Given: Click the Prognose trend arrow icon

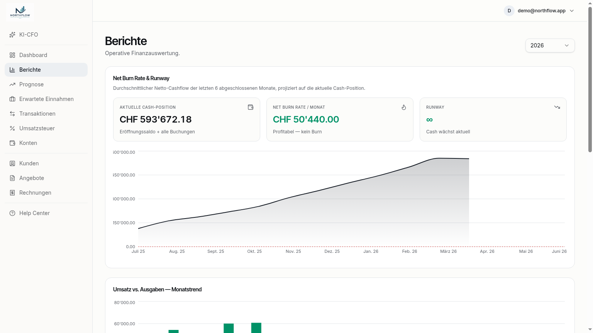Looking at the screenshot, I should 12,84.
